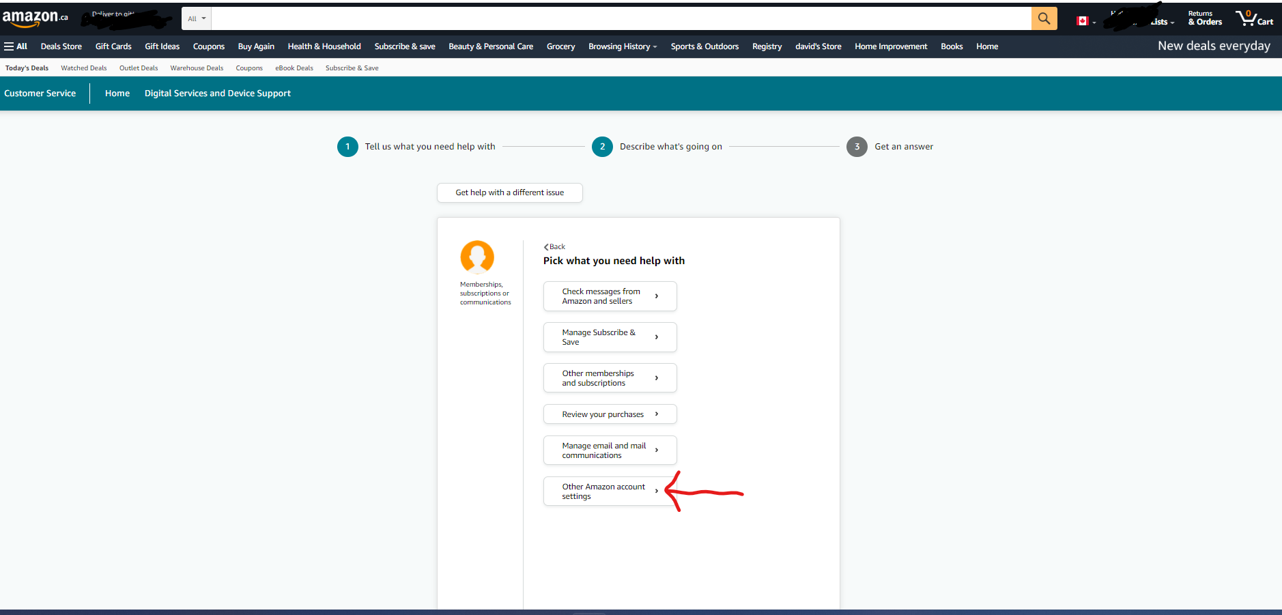
Task: Click Customer Service heading link
Action: point(40,94)
